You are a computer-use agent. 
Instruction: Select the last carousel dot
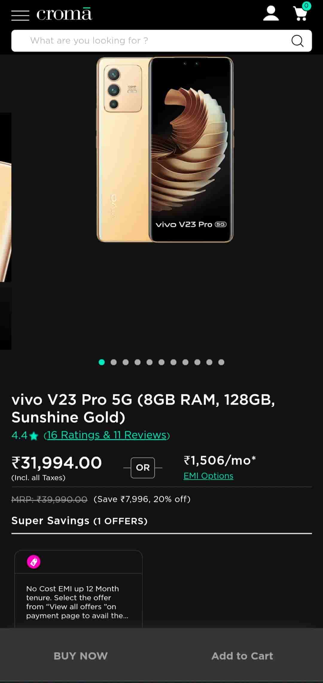(221, 362)
